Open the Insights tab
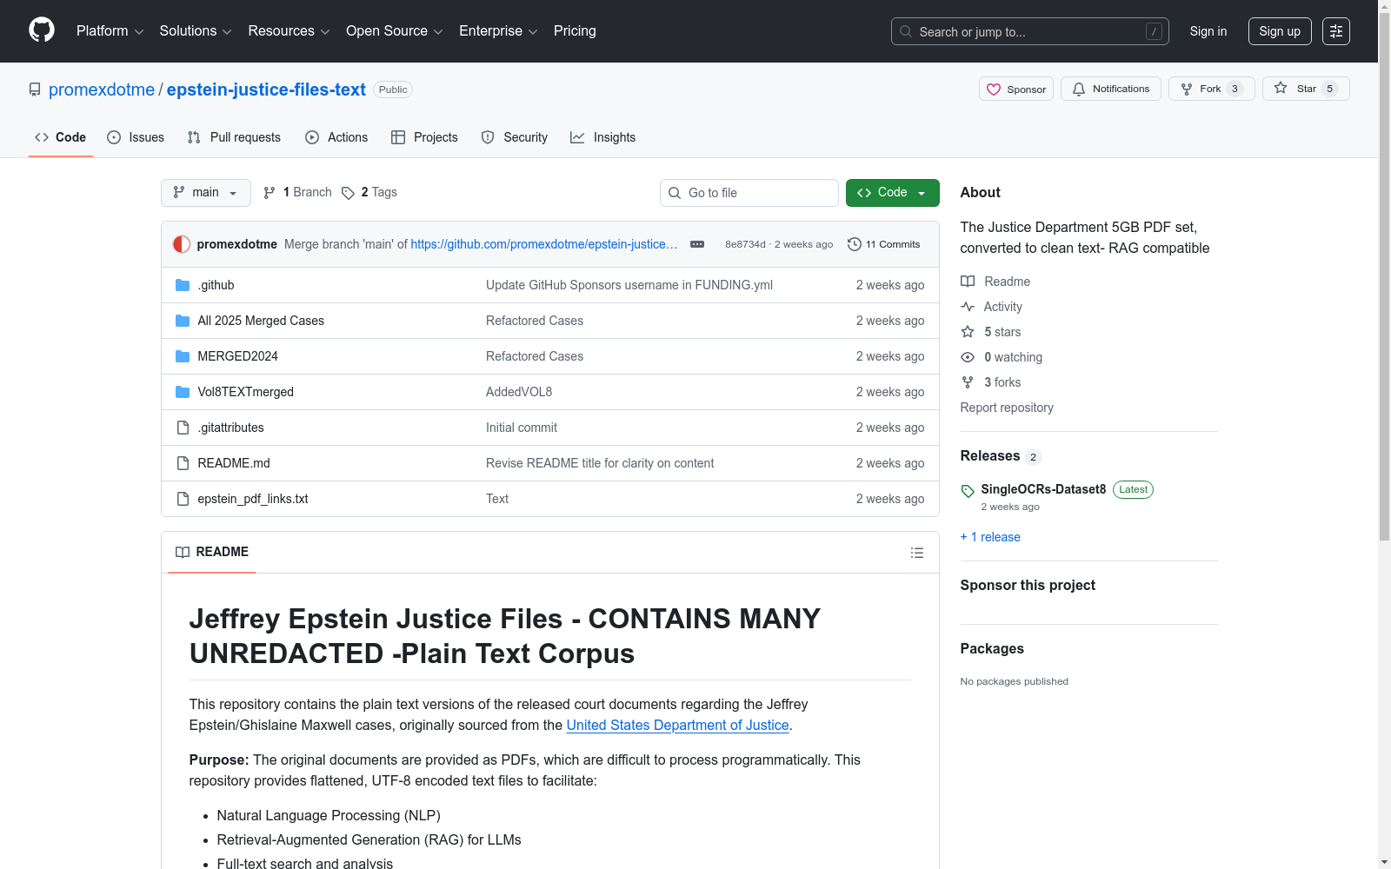The height and width of the screenshot is (869, 1391). click(x=603, y=137)
